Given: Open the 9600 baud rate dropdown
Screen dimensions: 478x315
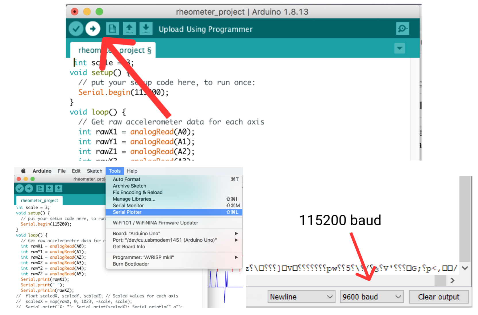Looking at the screenshot, I should [x=372, y=297].
